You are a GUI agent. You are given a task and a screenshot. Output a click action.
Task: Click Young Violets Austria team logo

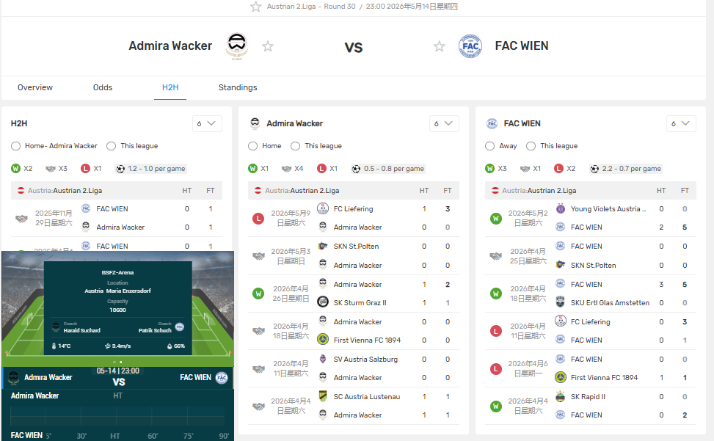tap(561, 208)
